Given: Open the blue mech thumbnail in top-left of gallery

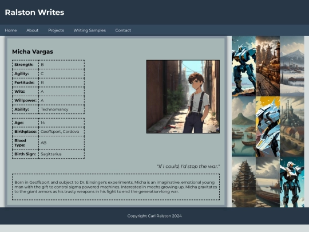Looking at the screenshot, I should pos(244,66).
